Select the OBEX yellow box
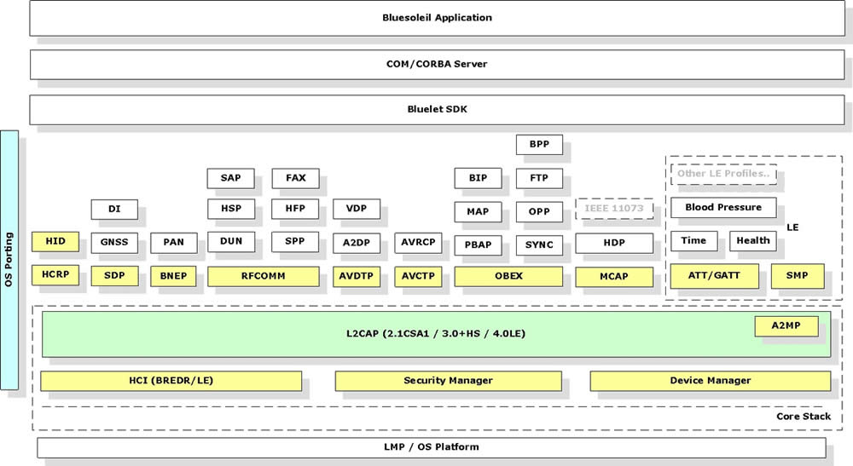 (x=508, y=276)
